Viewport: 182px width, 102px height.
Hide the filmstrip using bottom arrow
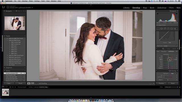91,98
